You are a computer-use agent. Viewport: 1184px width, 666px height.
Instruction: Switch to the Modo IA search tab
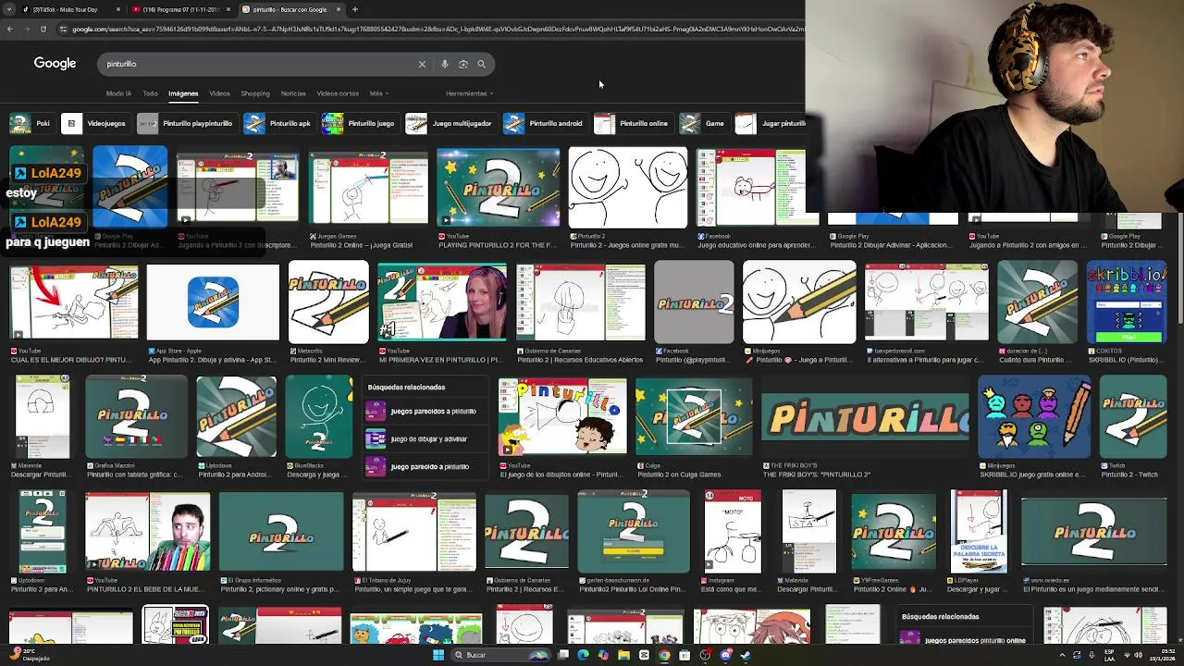(x=118, y=93)
